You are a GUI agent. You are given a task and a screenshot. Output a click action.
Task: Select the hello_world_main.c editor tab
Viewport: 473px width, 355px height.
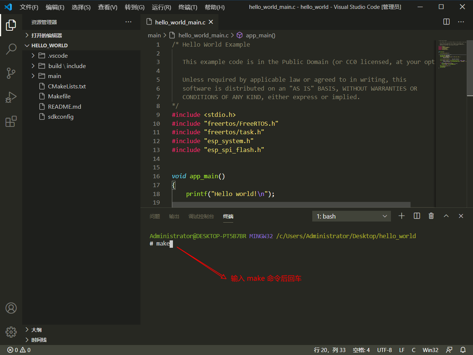coord(180,22)
